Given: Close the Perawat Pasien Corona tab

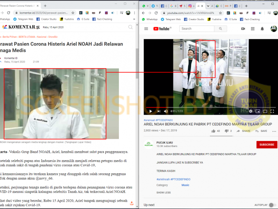Looking at the screenshot, I should pos(38,6).
